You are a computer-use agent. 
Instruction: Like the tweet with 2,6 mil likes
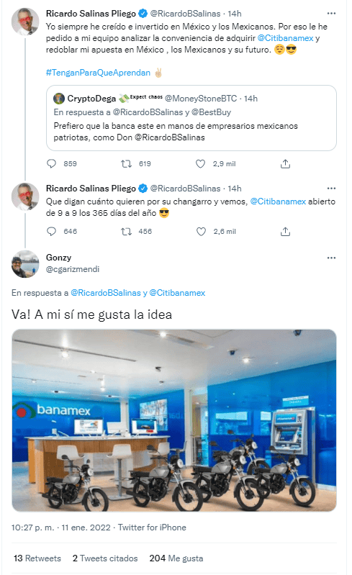coord(201,232)
